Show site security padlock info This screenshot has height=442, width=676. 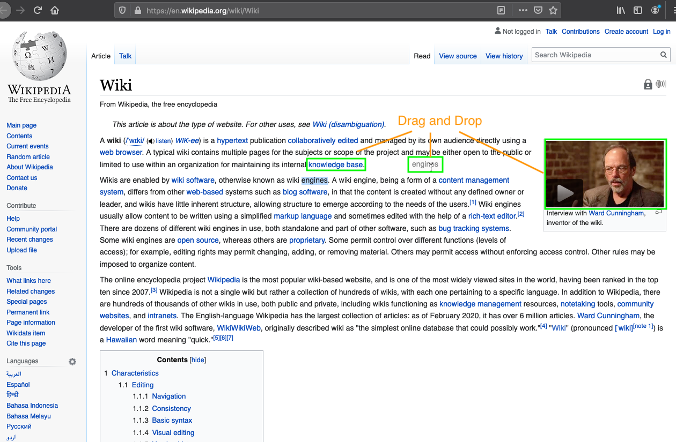tap(137, 10)
